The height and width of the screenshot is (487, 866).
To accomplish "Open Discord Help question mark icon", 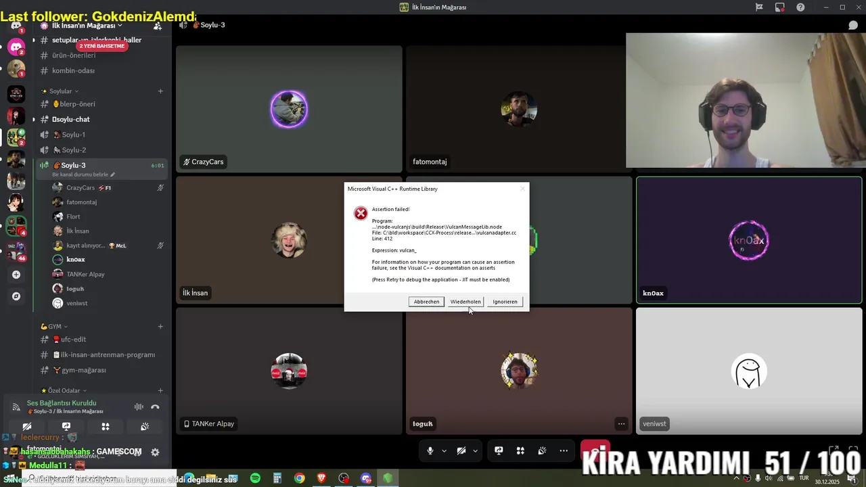I will click(801, 7).
